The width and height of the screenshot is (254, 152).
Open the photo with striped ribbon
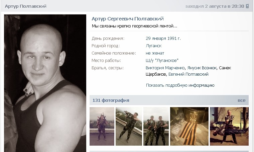(x=189, y=126)
